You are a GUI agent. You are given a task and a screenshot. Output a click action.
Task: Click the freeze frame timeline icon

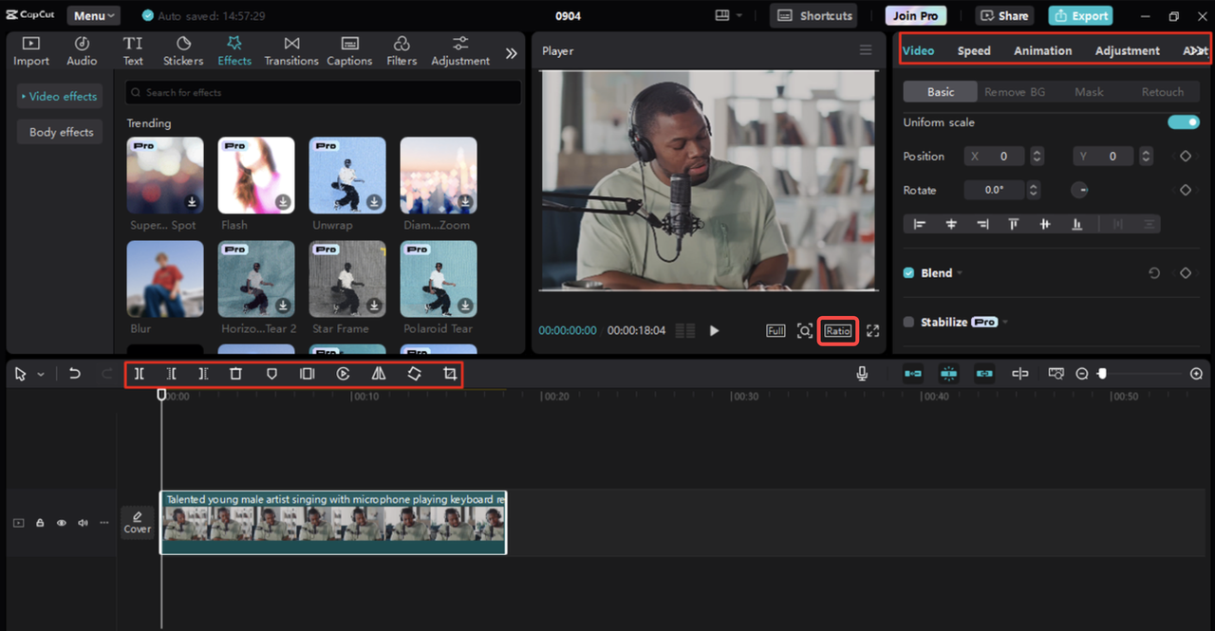pos(307,374)
